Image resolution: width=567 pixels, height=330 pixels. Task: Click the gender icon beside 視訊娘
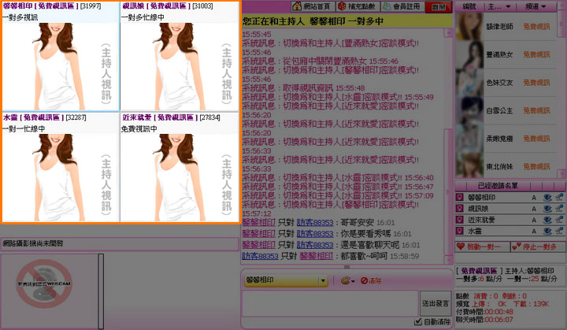pos(460,209)
